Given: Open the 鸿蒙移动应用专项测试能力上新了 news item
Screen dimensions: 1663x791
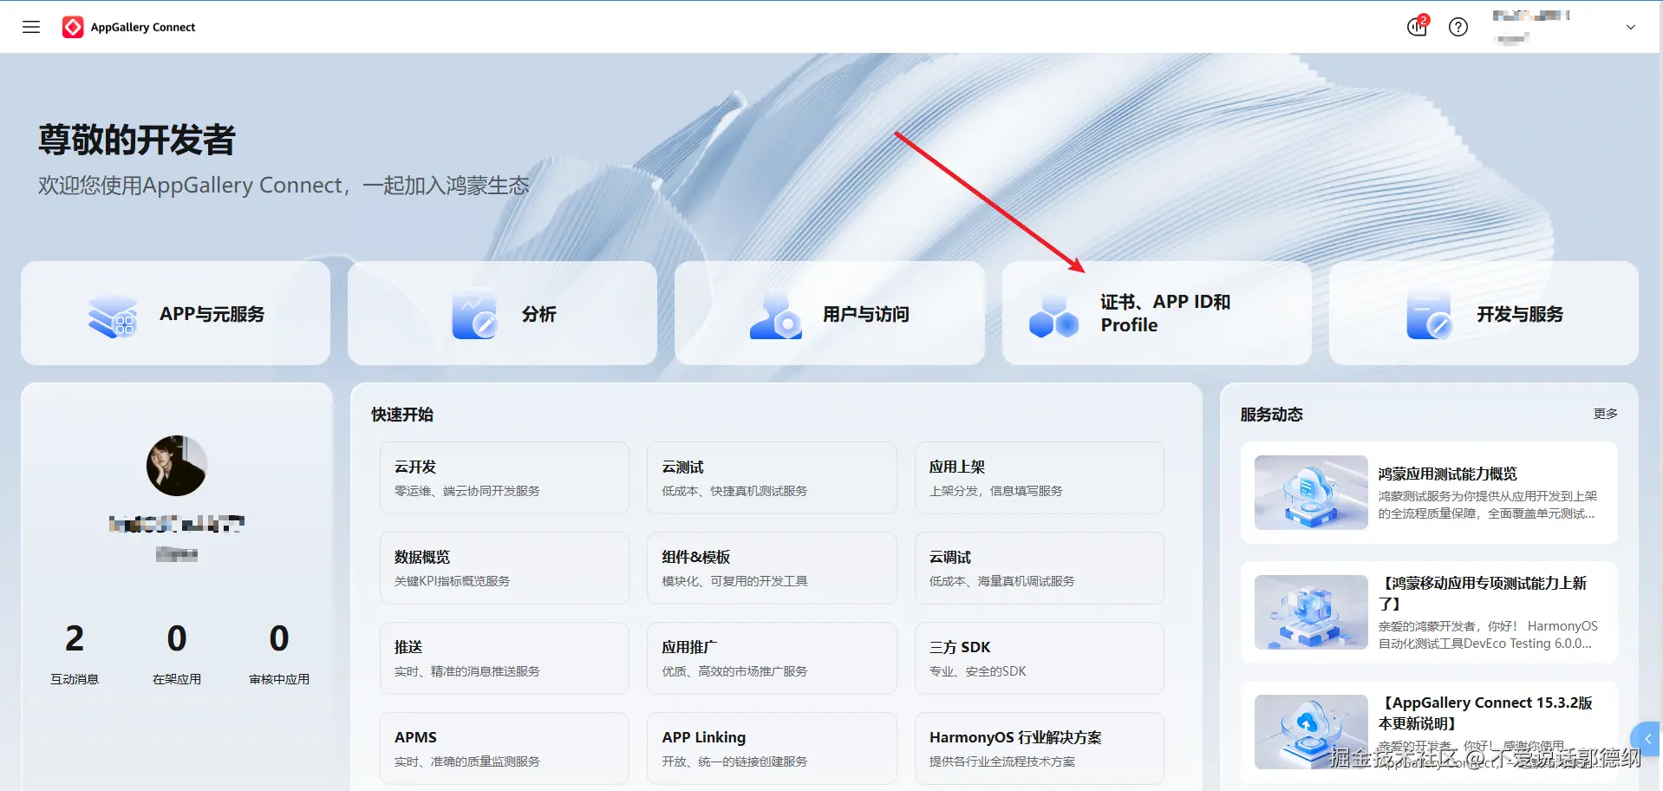Looking at the screenshot, I should click(x=1429, y=612).
